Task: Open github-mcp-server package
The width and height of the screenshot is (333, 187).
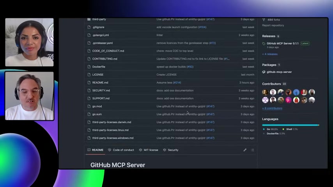Action: click(x=279, y=72)
